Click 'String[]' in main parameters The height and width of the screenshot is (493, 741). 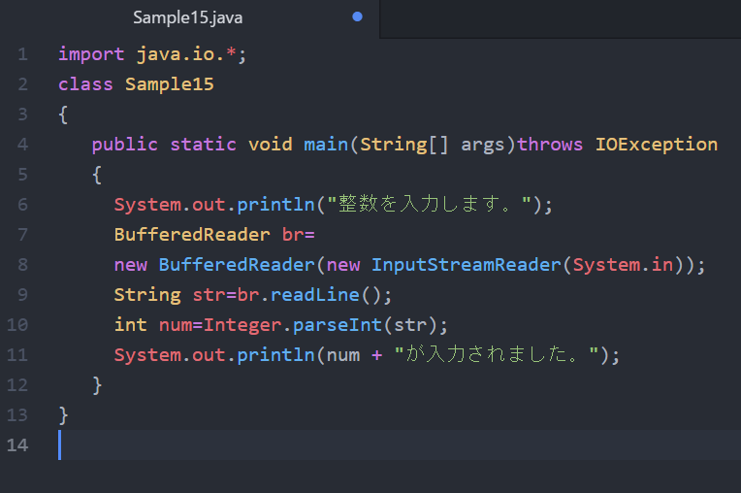coord(404,145)
